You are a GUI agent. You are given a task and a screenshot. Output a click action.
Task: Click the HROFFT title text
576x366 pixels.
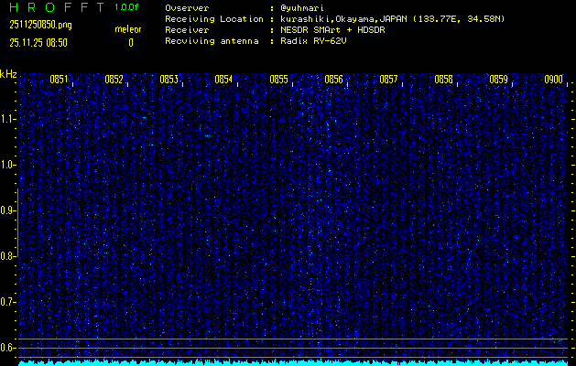point(55,7)
